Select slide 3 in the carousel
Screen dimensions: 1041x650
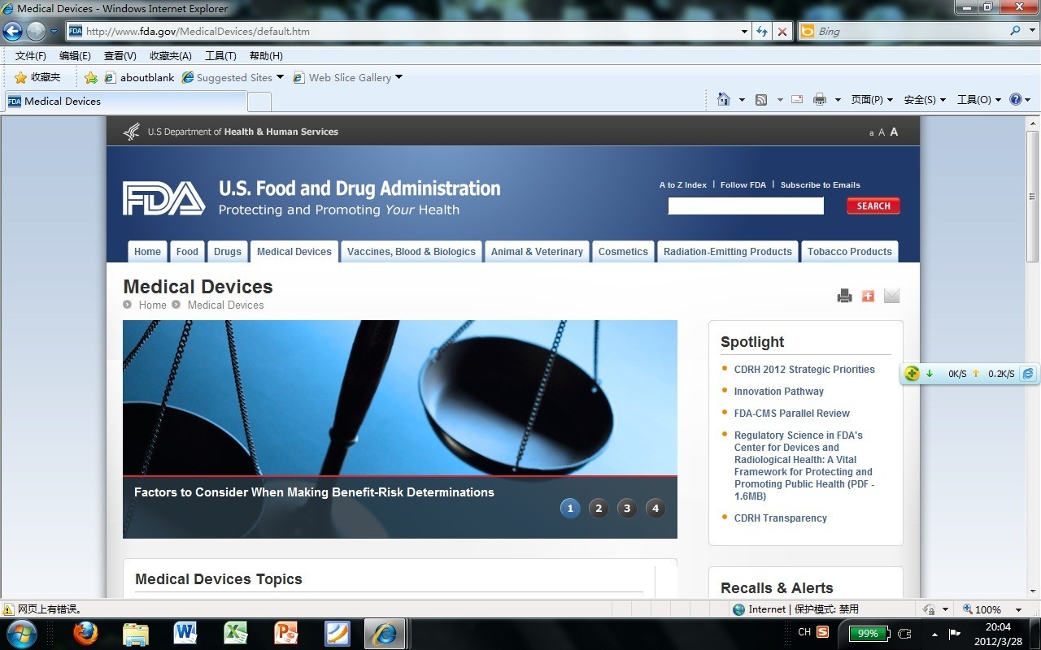click(627, 509)
